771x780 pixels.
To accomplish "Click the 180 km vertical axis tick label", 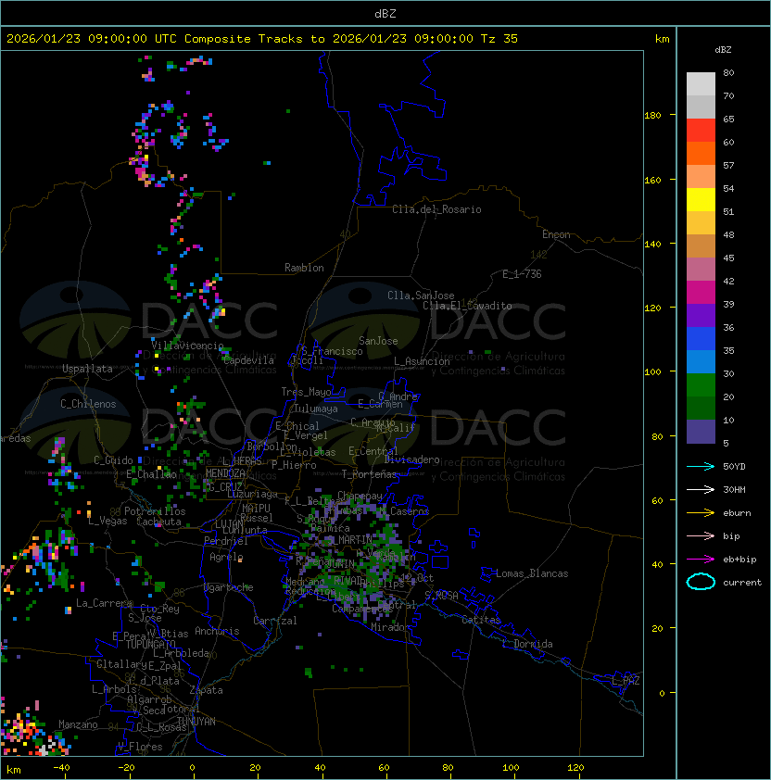I will (x=652, y=116).
